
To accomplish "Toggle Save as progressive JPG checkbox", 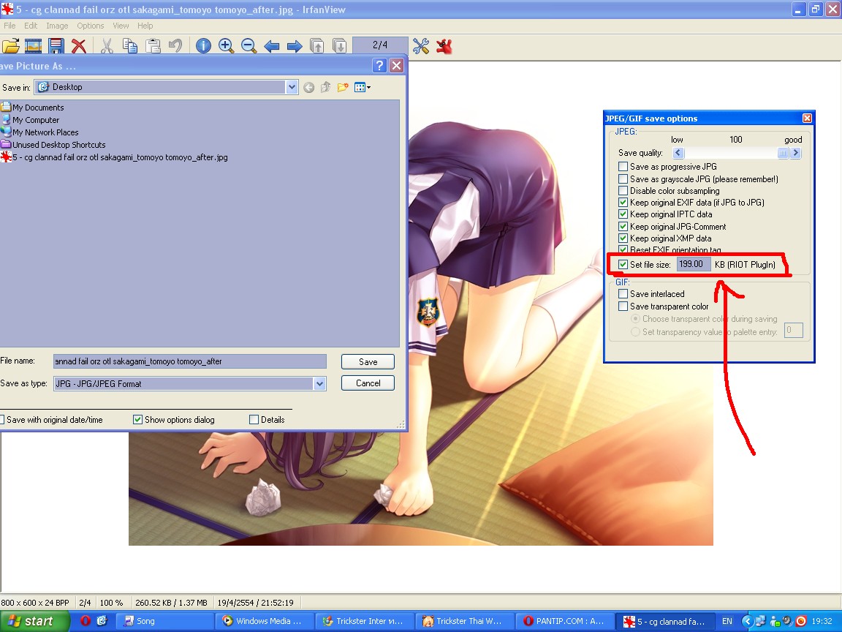I will click(623, 167).
